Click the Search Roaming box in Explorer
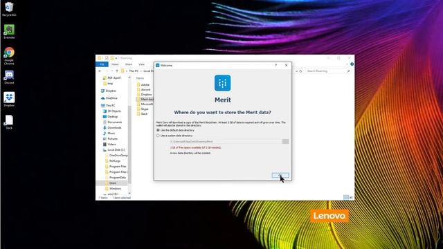The image size is (443, 249). [x=327, y=71]
